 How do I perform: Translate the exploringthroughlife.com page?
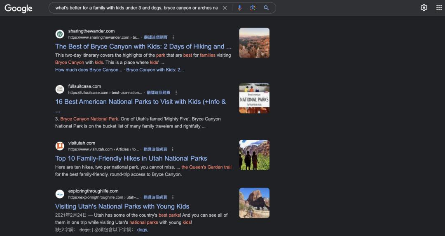pos(155,197)
